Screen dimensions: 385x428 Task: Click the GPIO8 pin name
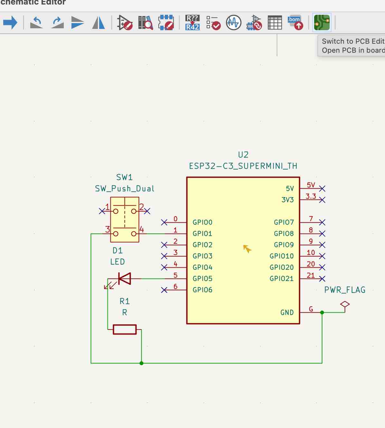(x=284, y=234)
